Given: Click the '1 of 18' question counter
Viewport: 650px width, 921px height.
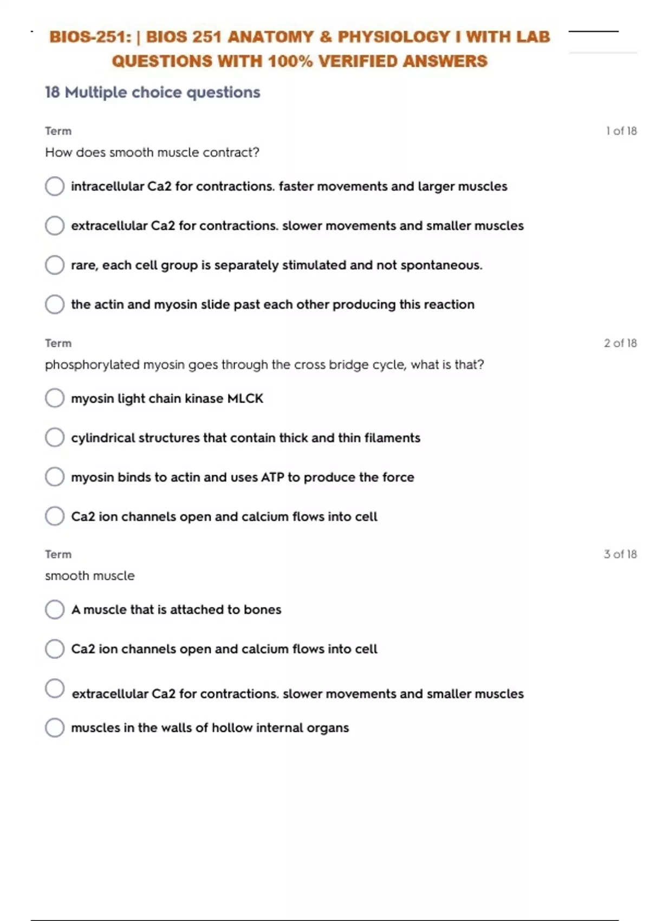Looking at the screenshot, I should 621,131.
